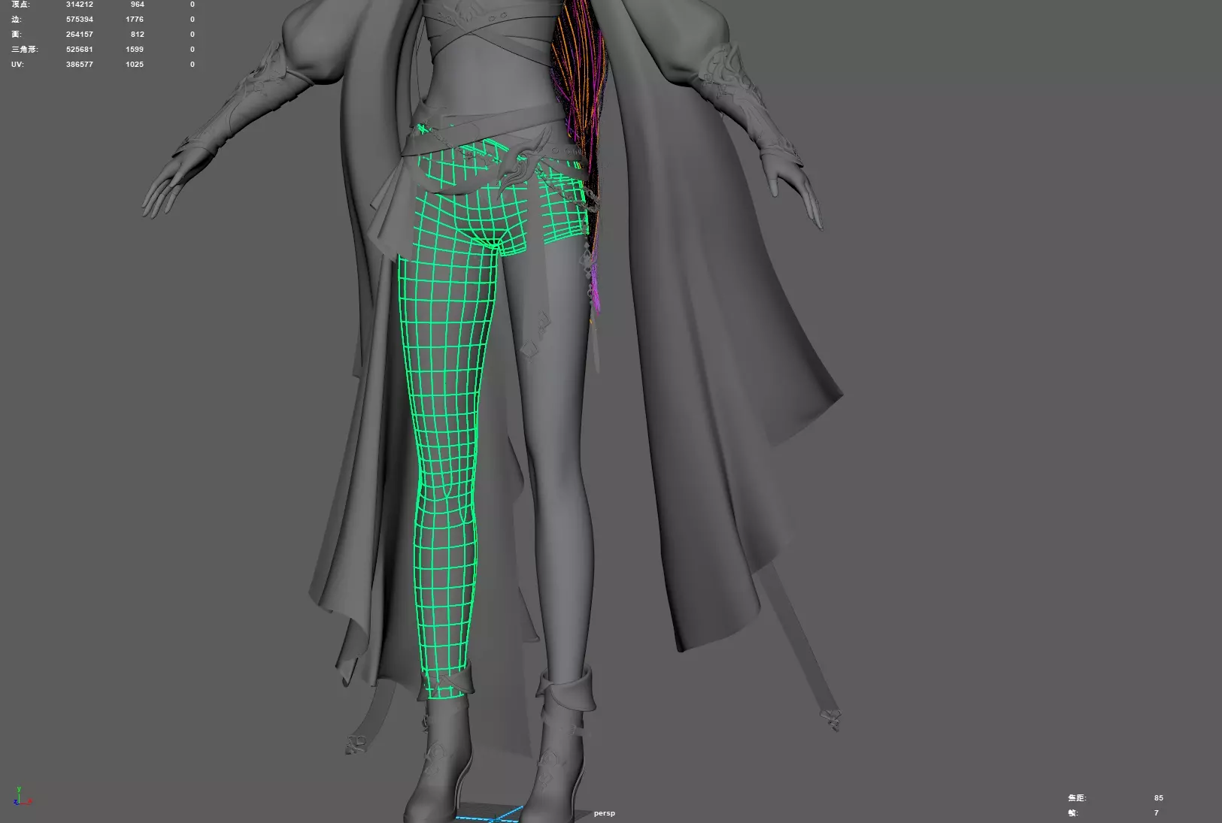
Task: Click the selected edge count 1776
Action: click(135, 20)
